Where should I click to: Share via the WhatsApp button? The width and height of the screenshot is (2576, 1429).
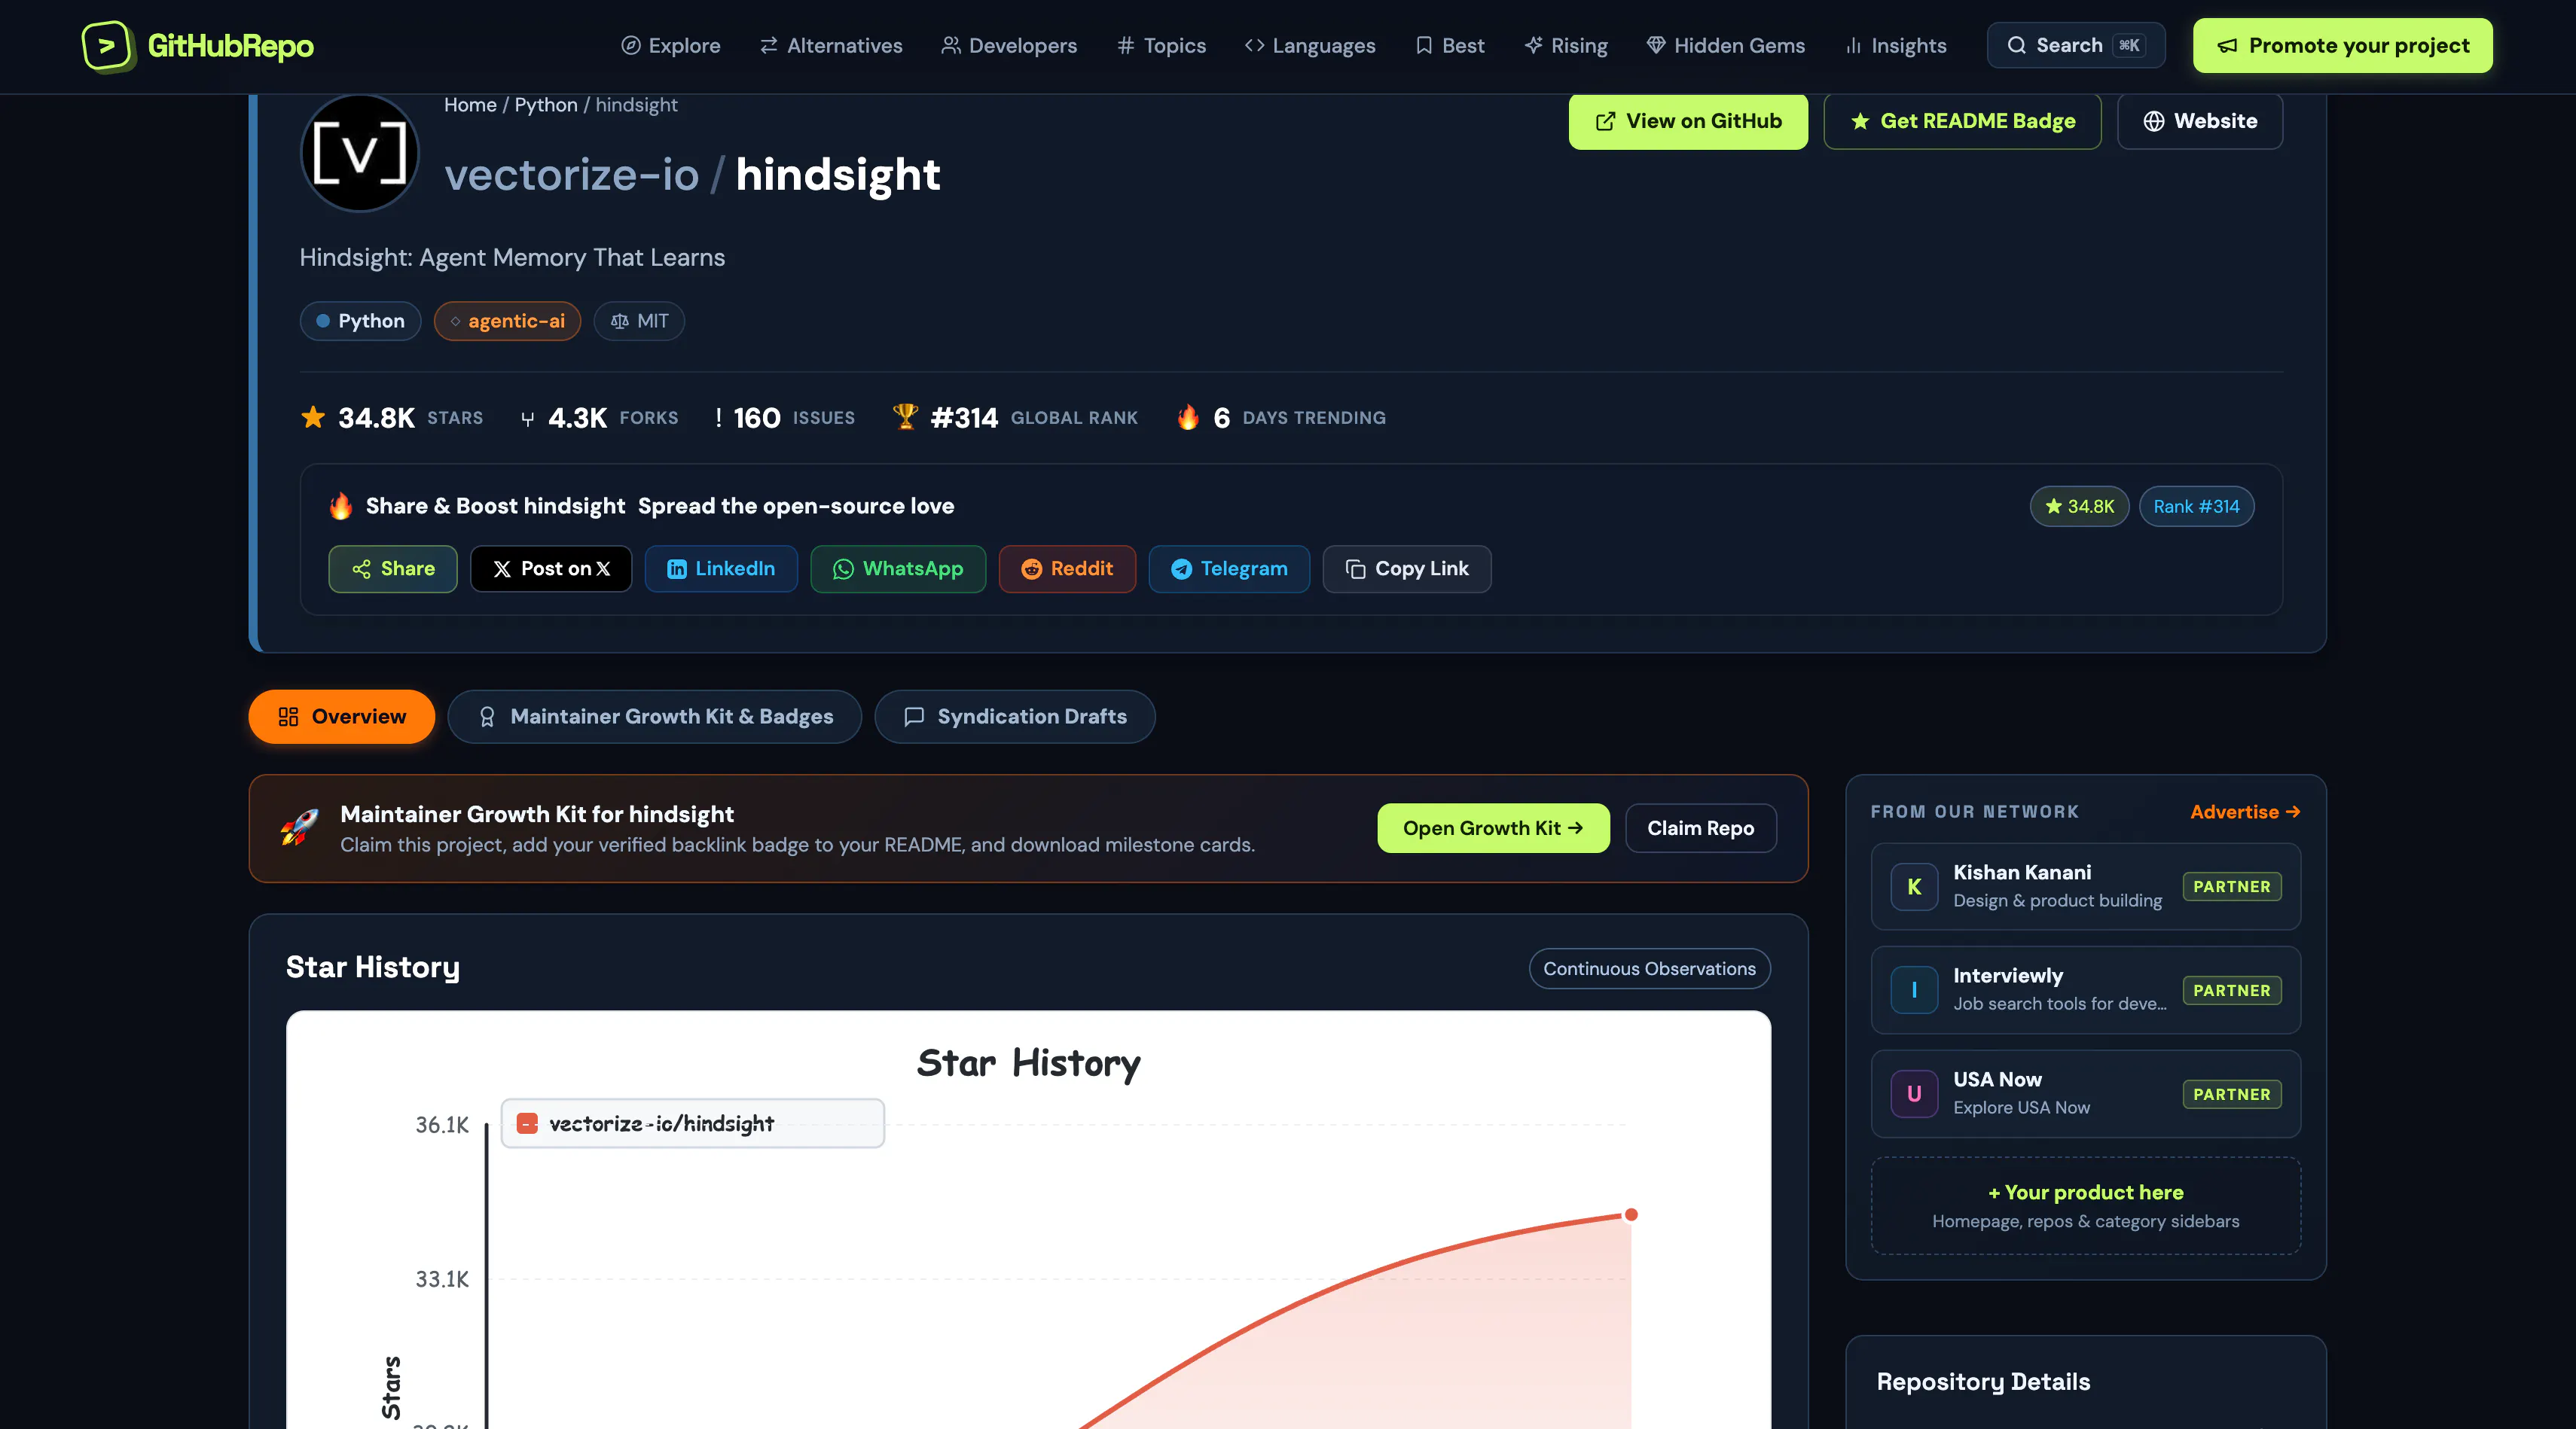click(898, 568)
